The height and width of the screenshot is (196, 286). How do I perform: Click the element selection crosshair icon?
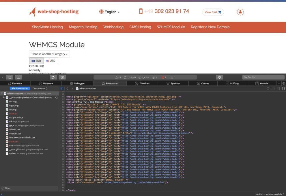[x=219, y=77]
